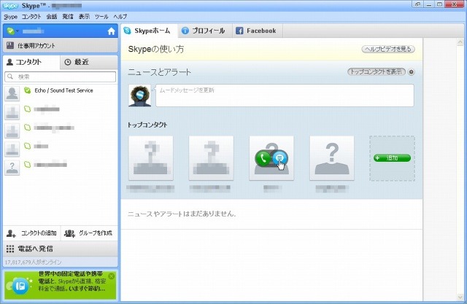
Task: Open the Skype menu
Action: (11, 17)
